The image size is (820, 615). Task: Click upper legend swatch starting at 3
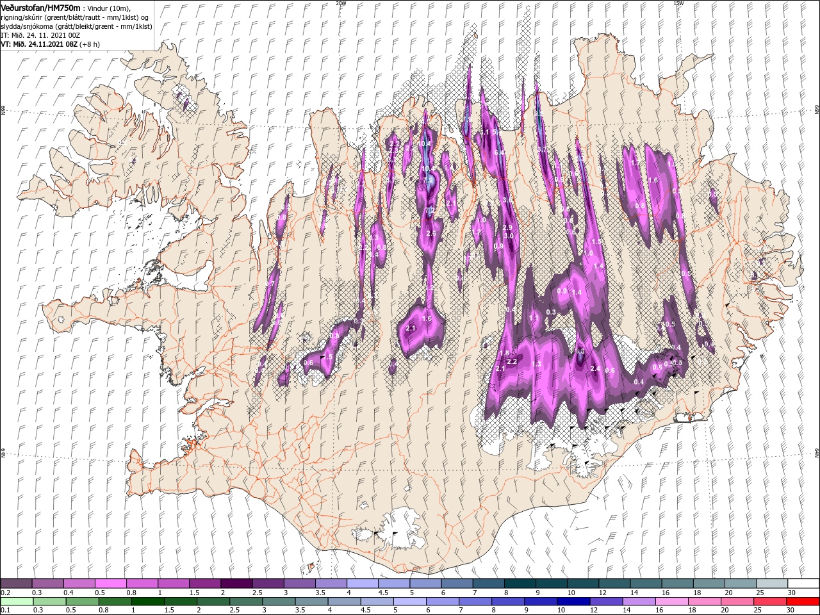(299, 583)
